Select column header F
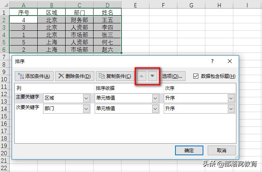 pyautogui.click(x=163, y=5)
